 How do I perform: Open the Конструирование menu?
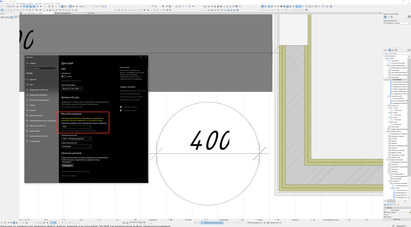pyautogui.click(x=21, y=3)
